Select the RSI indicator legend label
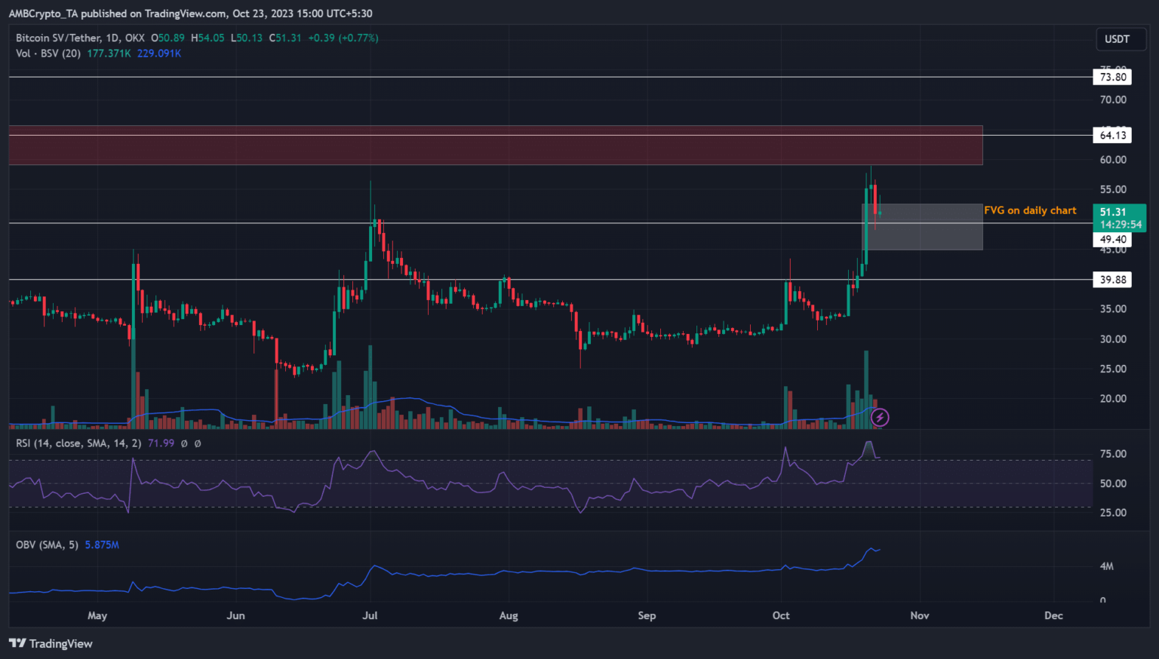Image resolution: width=1159 pixels, height=659 pixels. coord(78,443)
